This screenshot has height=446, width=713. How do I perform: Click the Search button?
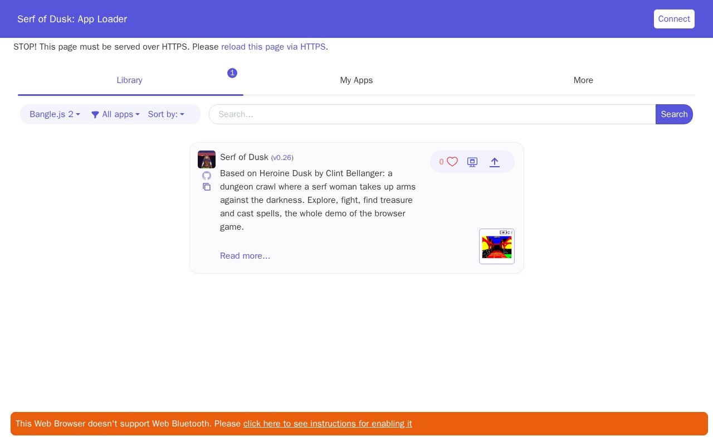tap(674, 114)
